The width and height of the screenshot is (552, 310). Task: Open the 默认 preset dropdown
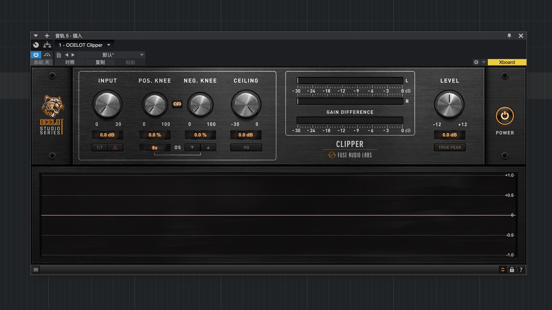pyautogui.click(x=111, y=55)
